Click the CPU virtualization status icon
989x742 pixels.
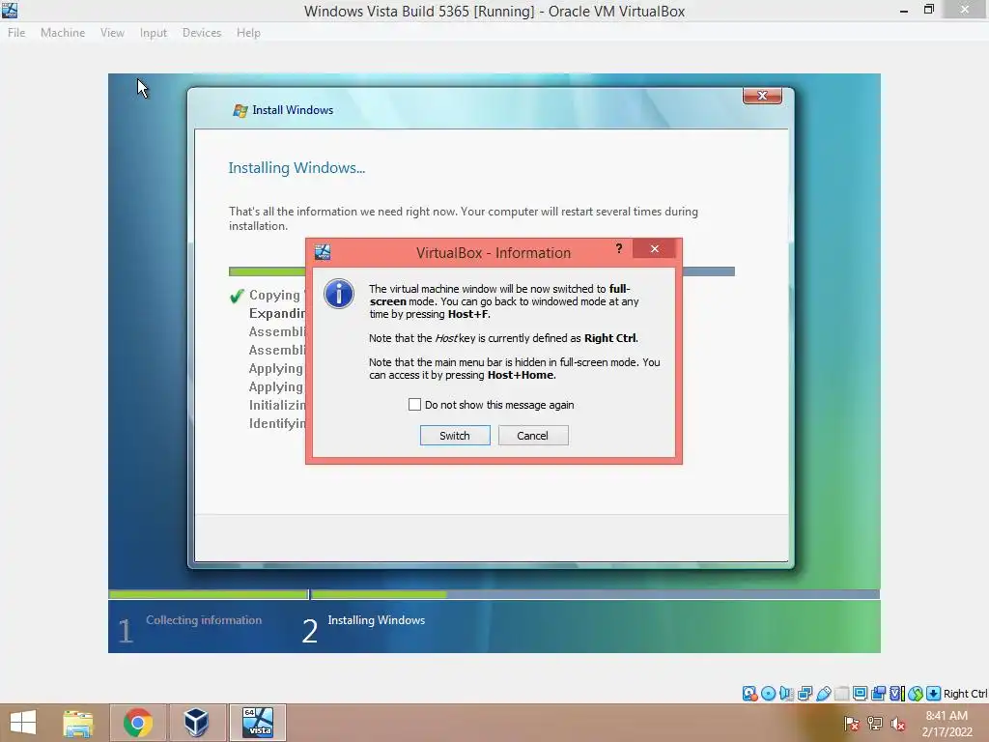click(896, 694)
